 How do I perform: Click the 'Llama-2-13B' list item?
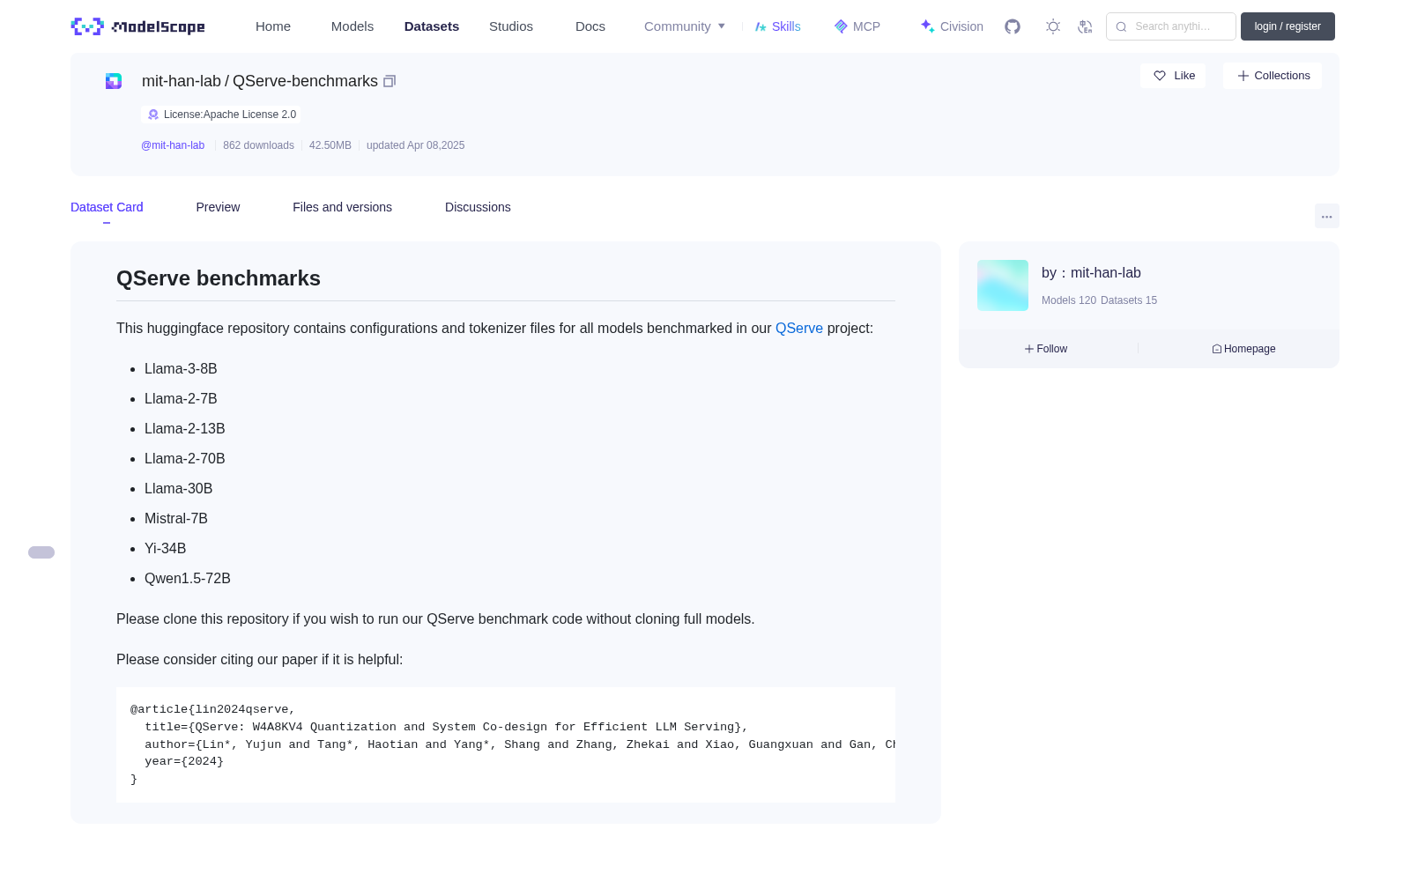(185, 428)
